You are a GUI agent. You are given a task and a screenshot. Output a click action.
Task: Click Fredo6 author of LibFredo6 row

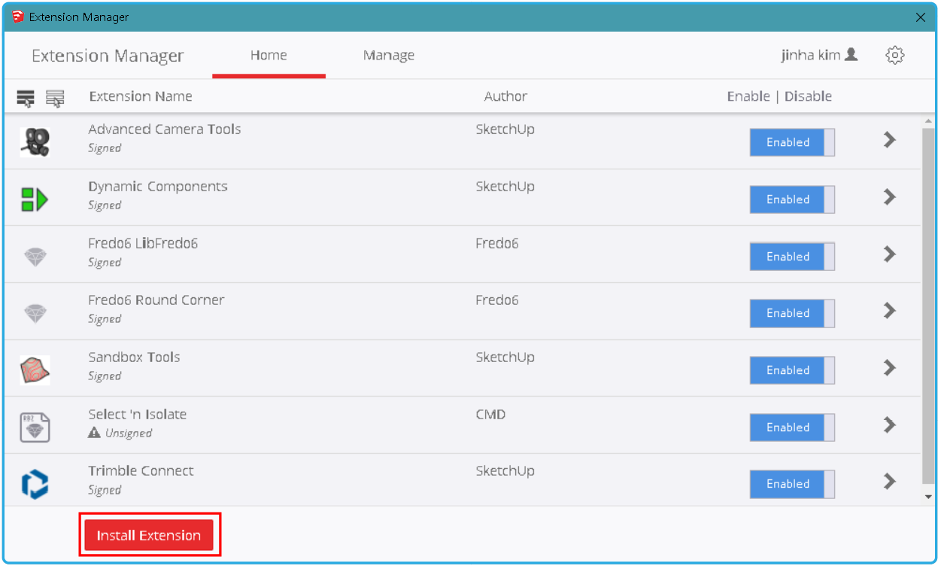(497, 243)
